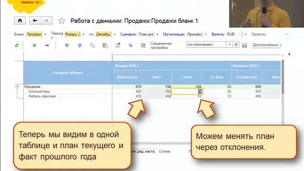Click the highlighted cell with value 70
304x171 pixels.
point(187,92)
